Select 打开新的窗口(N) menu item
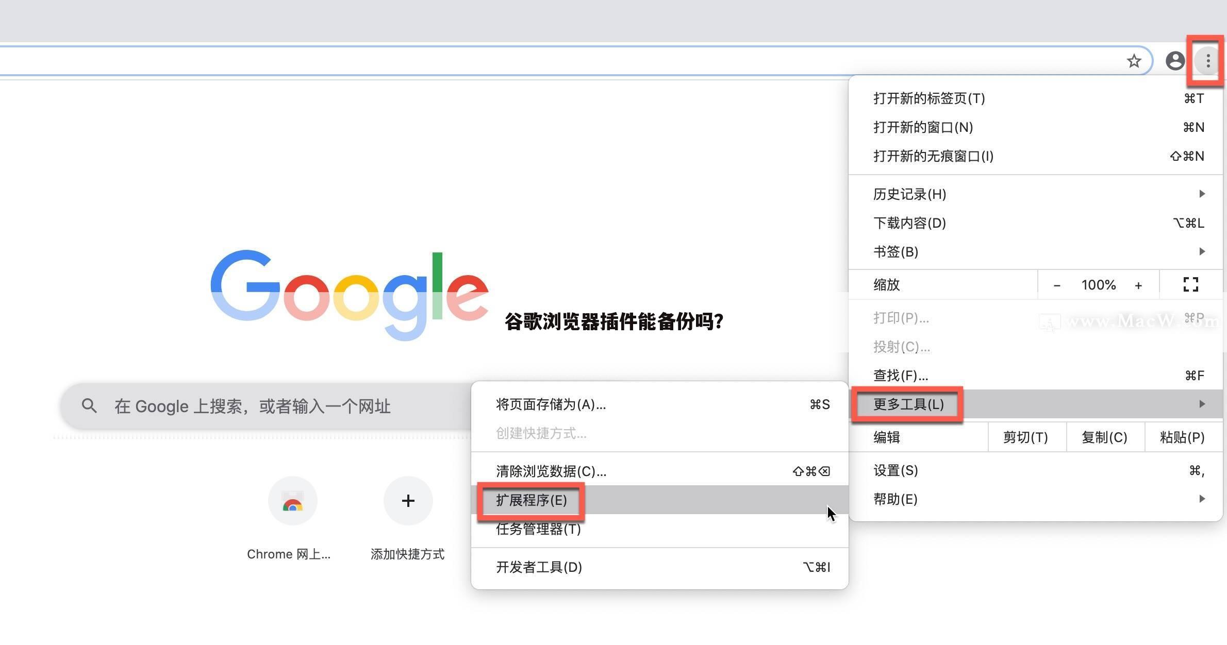Viewport: 1227px width, 645px height. 1036,127
